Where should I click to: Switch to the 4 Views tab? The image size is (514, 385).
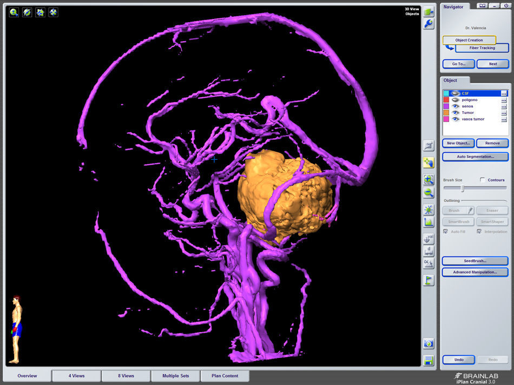click(x=76, y=376)
